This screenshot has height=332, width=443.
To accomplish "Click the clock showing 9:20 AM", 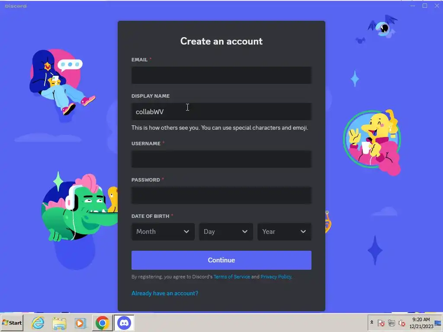I will (421, 322).
